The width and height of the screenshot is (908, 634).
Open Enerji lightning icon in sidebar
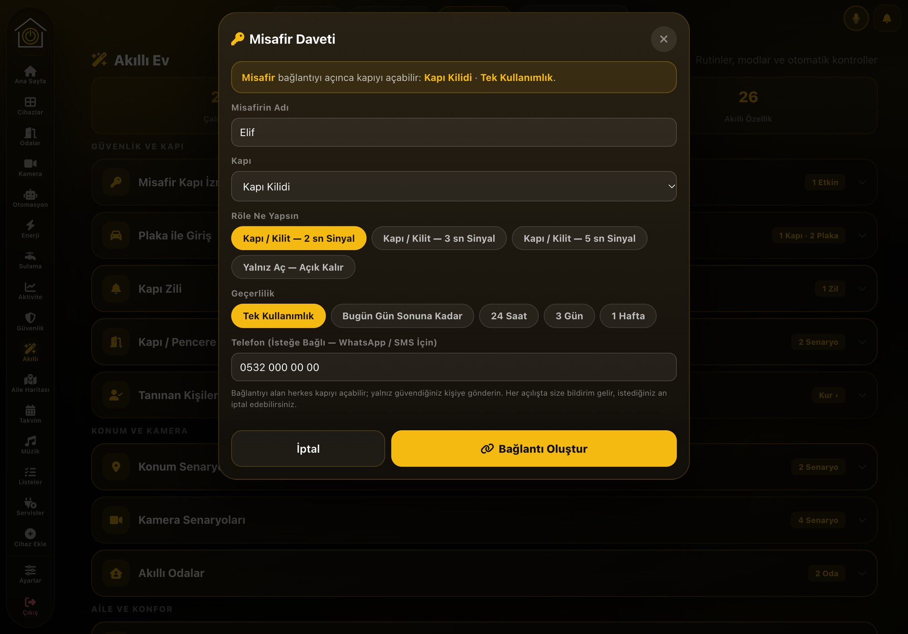[30, 225]
